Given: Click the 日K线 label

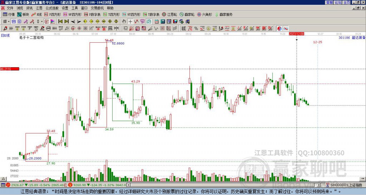Looking at the screenshot, I should pyautogui.click(x=5, y=36).
